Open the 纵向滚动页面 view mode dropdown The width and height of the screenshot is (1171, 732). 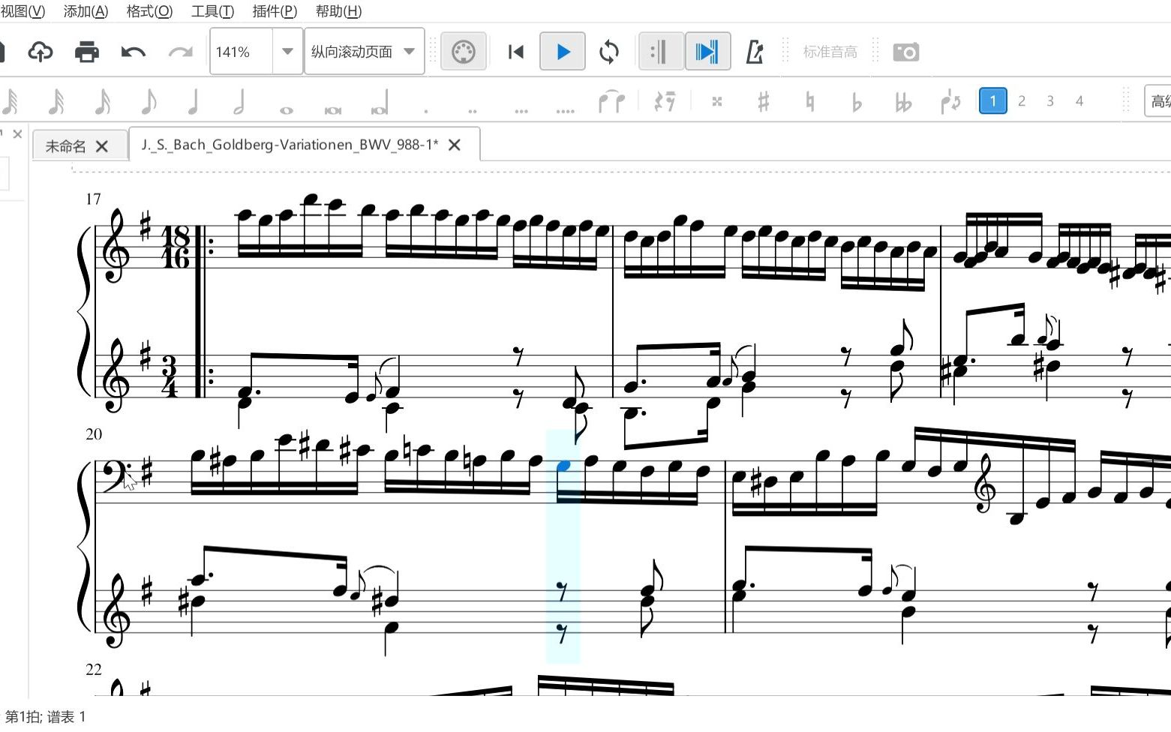365,52
